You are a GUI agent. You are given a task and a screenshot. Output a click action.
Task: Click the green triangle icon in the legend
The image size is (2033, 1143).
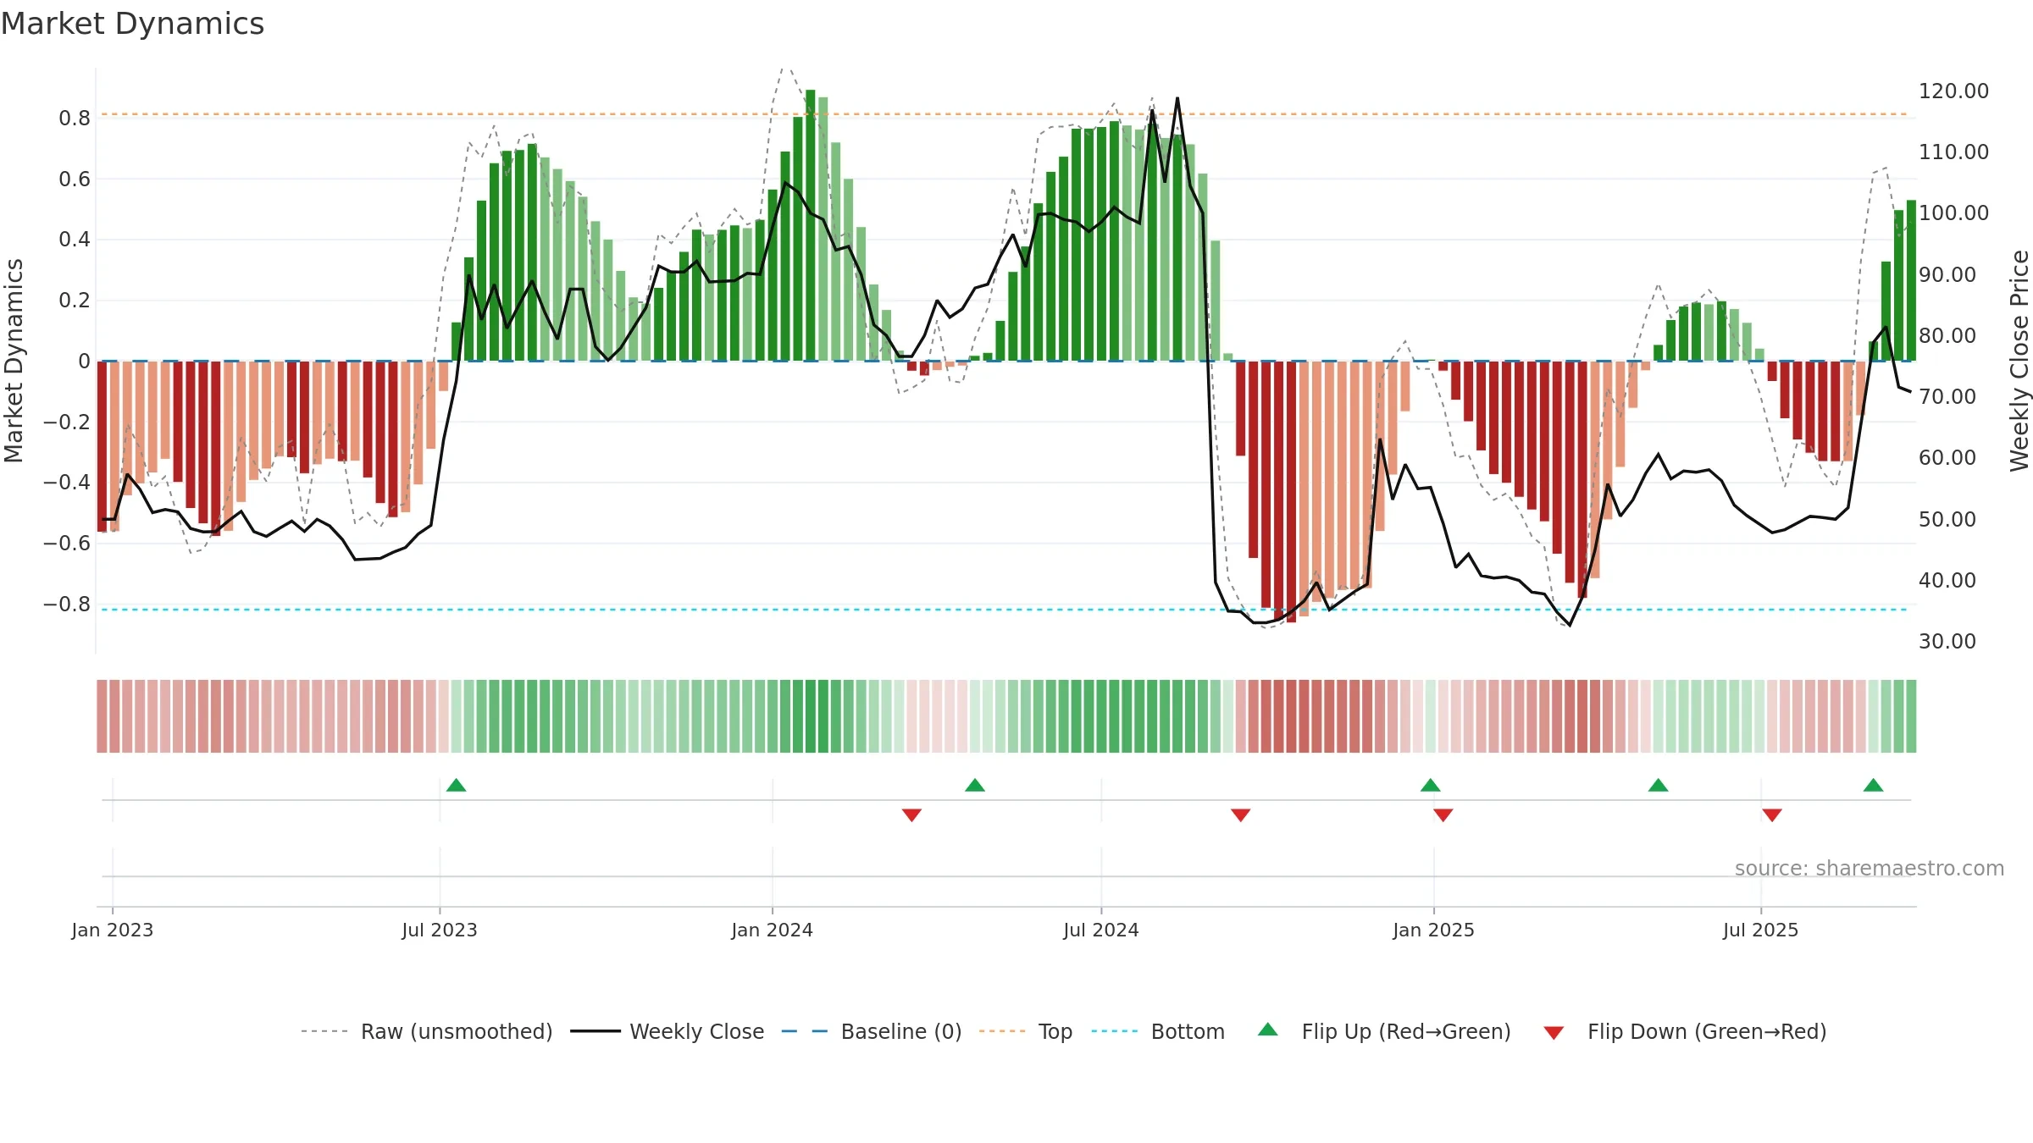[1268, 1030]
